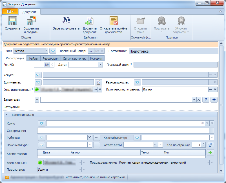Screen dimensions: 226x183
Task: Click the question mark button beside Заявитель
Action: 206,100
